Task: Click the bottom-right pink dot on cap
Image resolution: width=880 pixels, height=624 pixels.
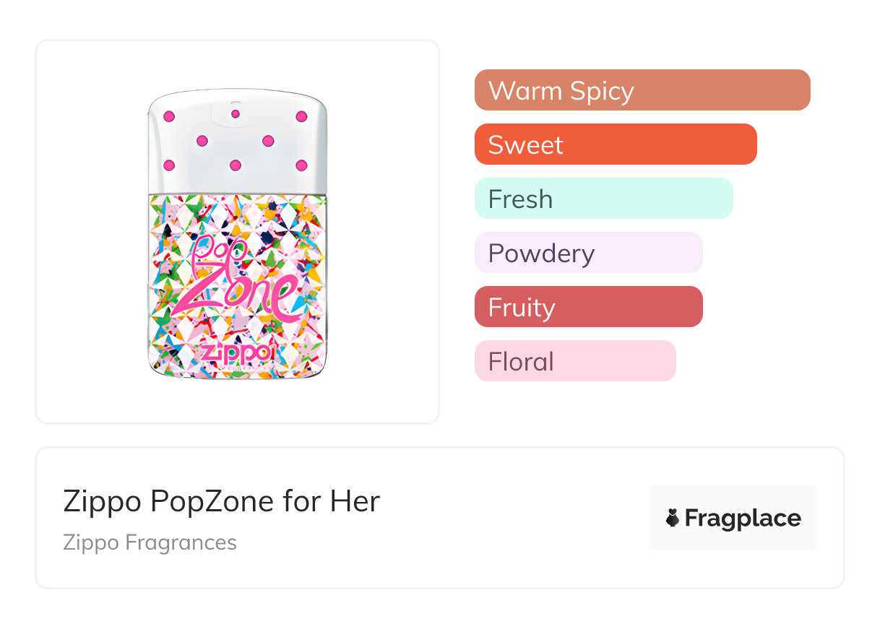Action: point(301,165)
